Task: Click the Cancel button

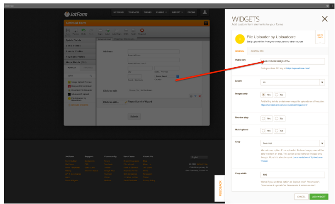Action: pyautogui.click(x=301, y=197)
